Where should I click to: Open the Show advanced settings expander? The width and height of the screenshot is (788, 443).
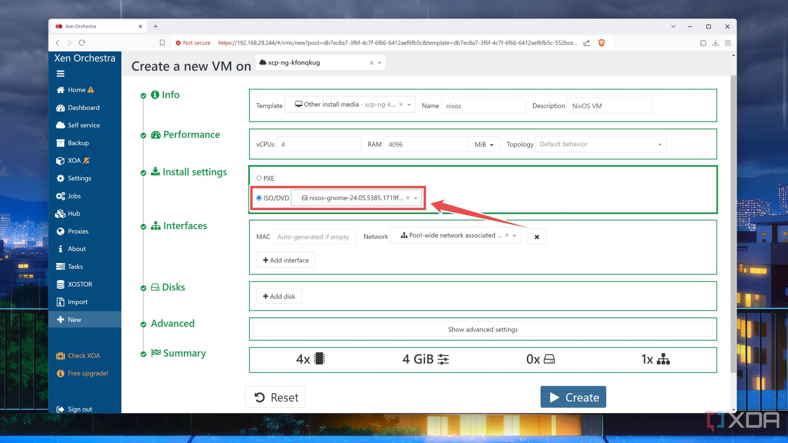(483, 329)
